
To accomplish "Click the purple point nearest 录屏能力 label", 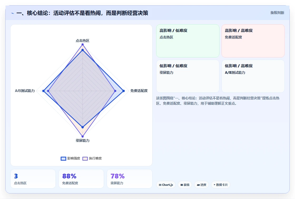I will coord(83,137).
